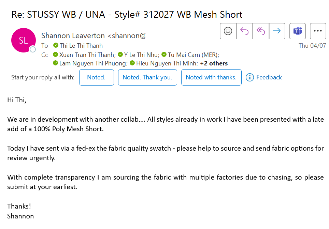Select the 'Noted.' suggested reply

click(97, 77)
